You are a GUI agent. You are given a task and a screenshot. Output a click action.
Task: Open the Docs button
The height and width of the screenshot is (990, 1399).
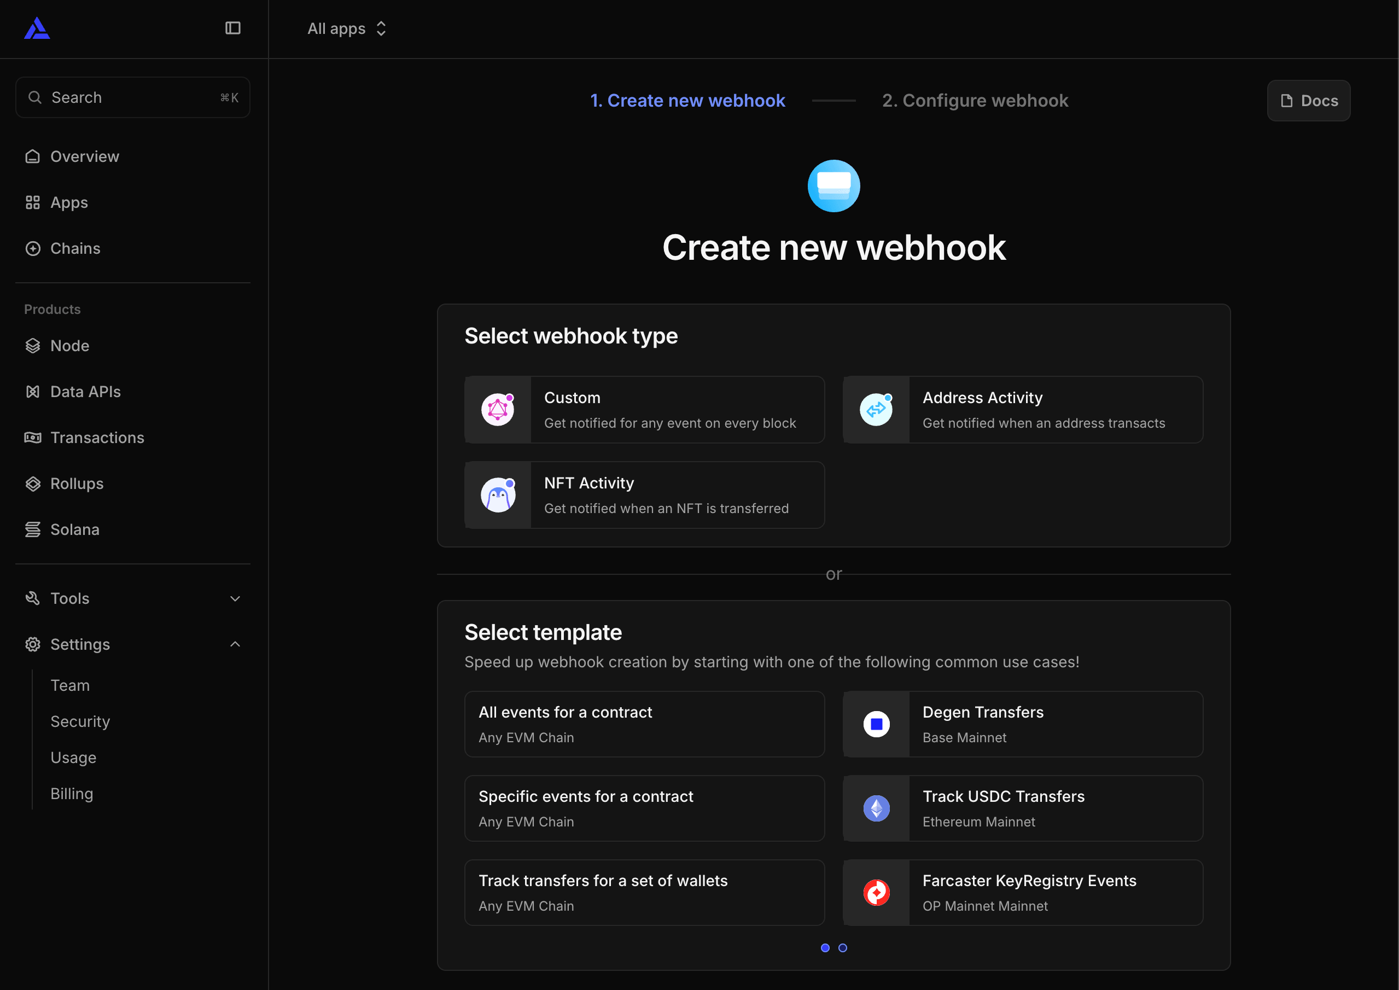(1309, 101)
